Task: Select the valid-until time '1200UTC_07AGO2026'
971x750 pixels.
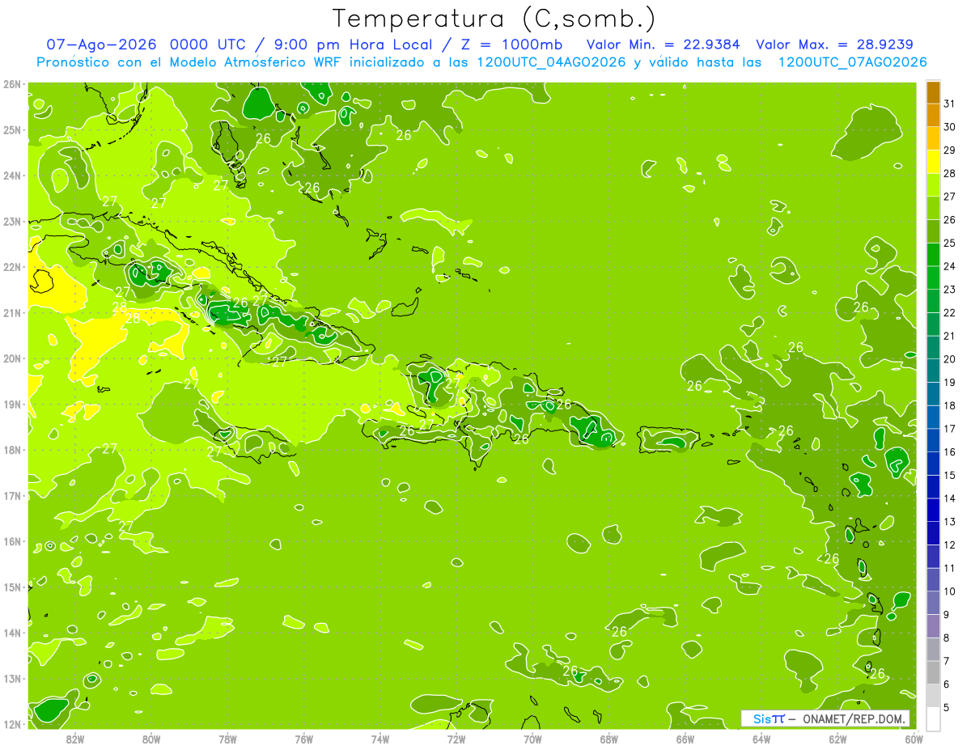Action: click(x=852, y=62)
